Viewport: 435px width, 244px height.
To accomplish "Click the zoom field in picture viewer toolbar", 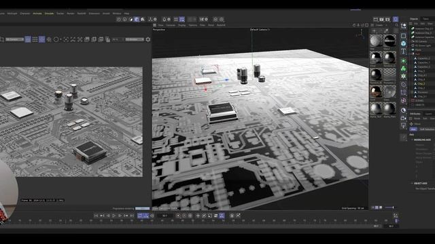I will (118, 39).
